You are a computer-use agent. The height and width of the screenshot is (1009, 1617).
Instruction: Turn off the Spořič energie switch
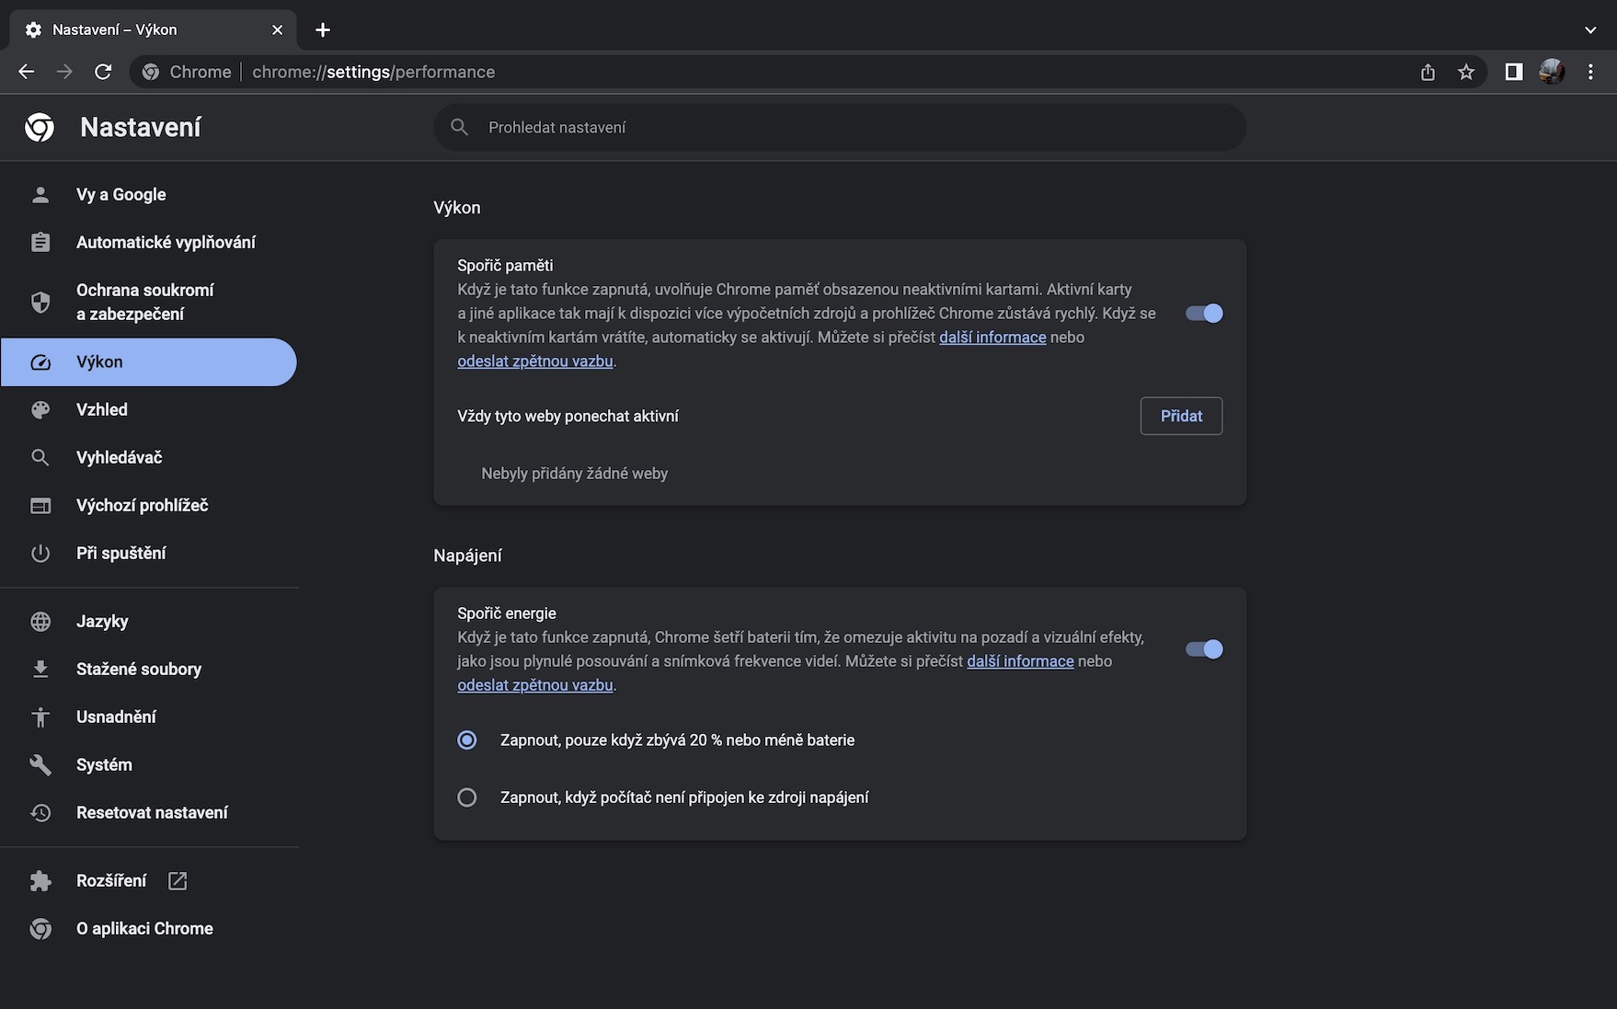click(1203, 649)
